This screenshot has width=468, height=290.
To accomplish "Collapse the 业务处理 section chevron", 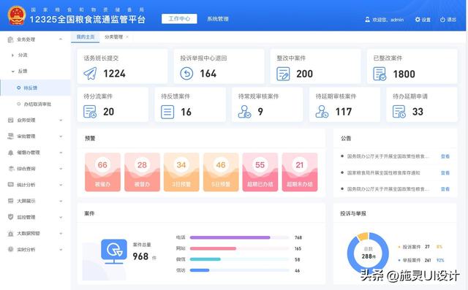I will click(x=61, y=39).
